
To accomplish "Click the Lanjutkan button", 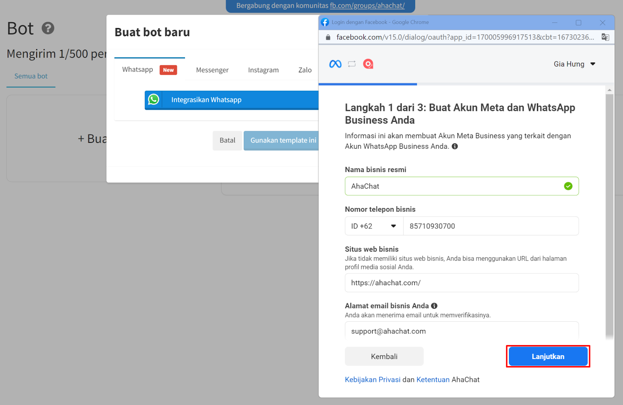I will click(548, 356).
